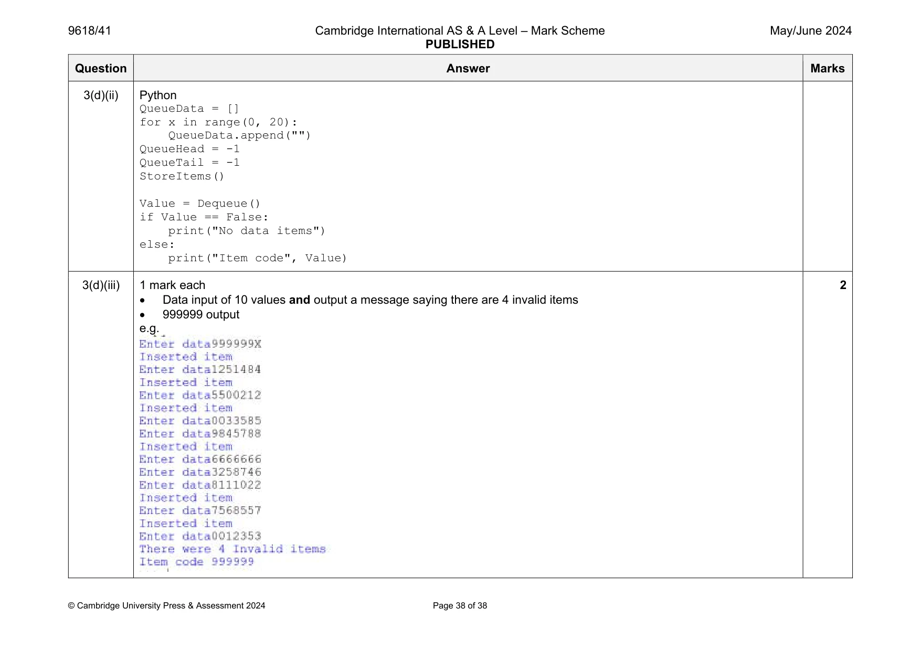The width and height of the screenshot is (921, 651).
Task: Click the Marks column header
Action: tap(827, 68)
